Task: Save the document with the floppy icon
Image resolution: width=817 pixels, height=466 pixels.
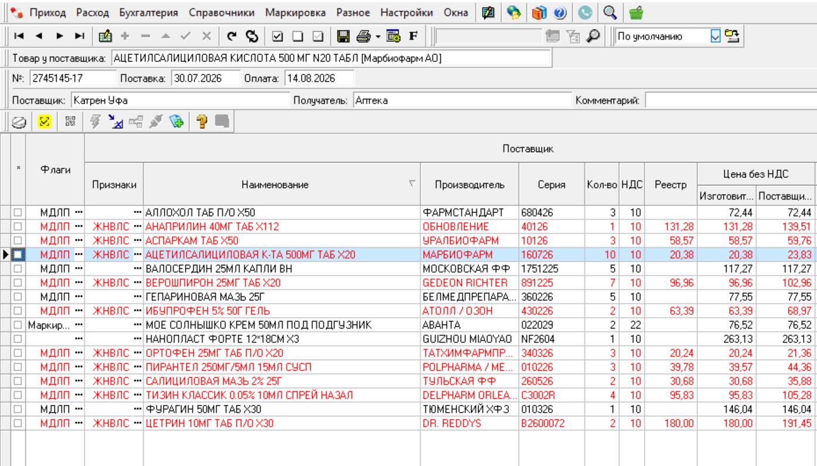Action: (343, 36)
